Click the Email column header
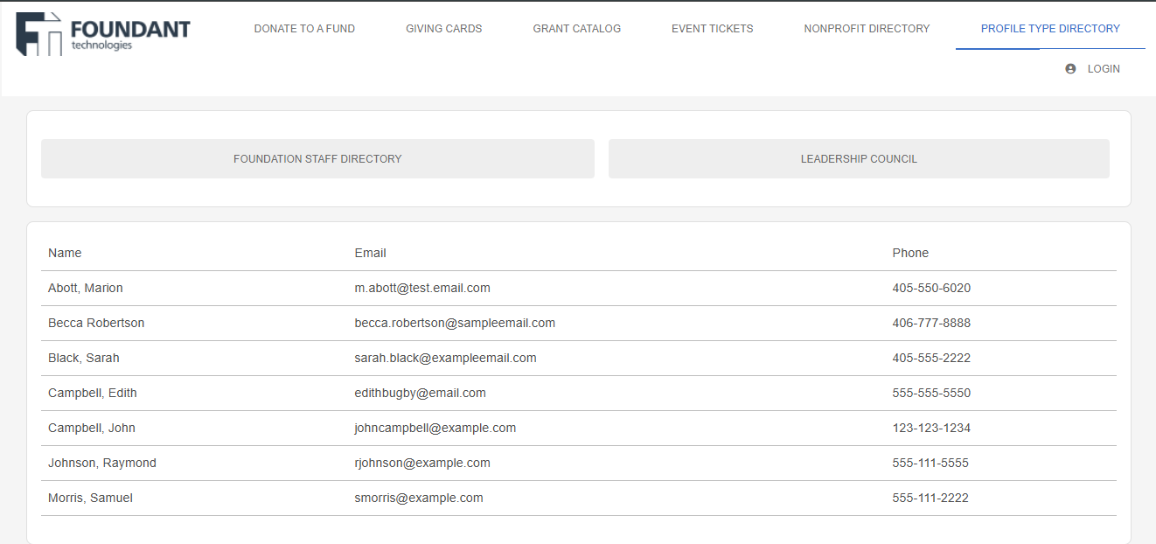 point(370,253)
